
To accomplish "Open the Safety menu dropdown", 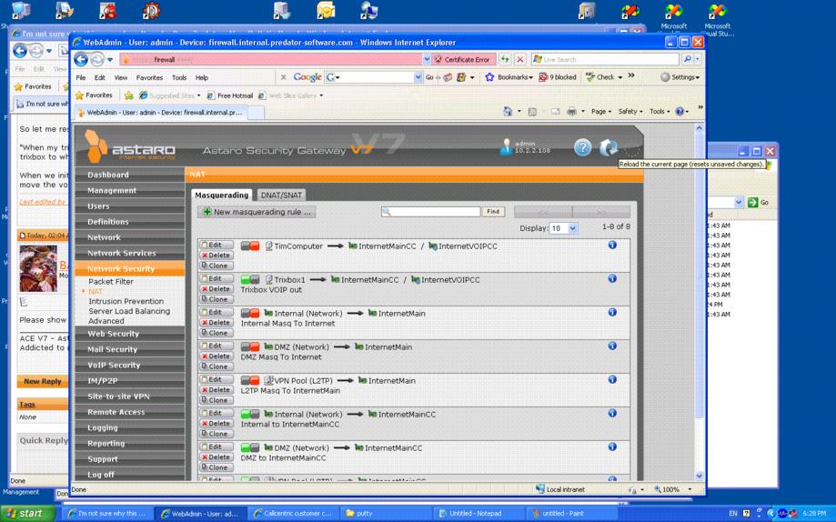I will [x=630, y=111].
